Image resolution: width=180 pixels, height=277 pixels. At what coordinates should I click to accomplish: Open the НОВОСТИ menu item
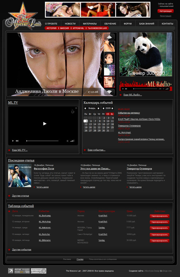[70, 24]
